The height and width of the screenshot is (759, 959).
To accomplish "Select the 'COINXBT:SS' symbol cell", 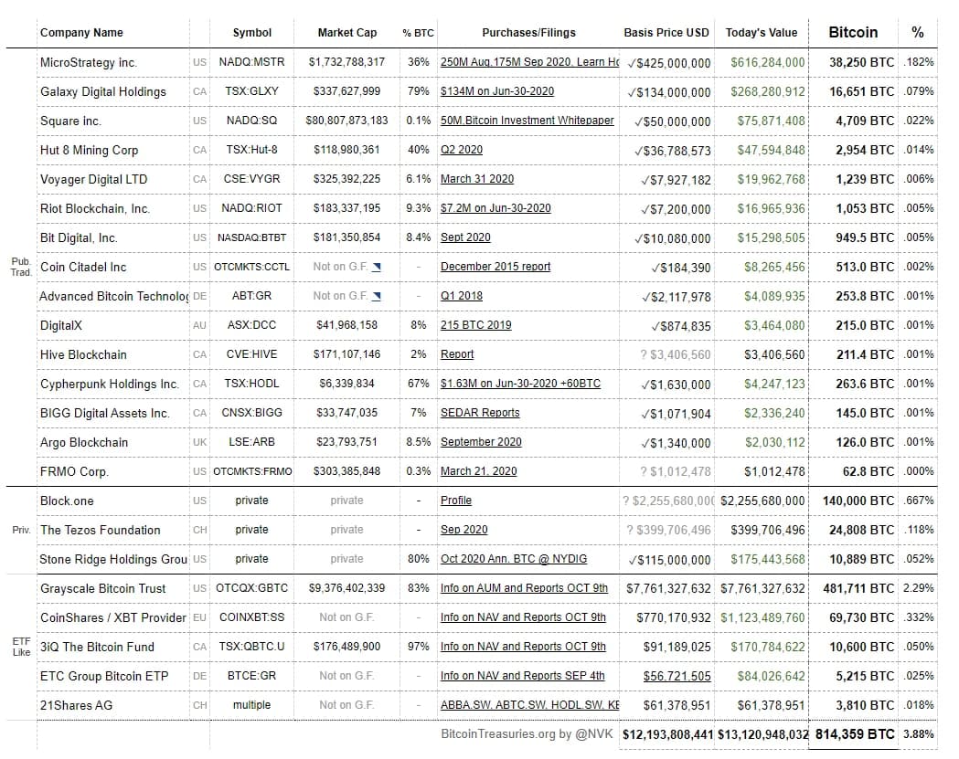I will [252, 617].
